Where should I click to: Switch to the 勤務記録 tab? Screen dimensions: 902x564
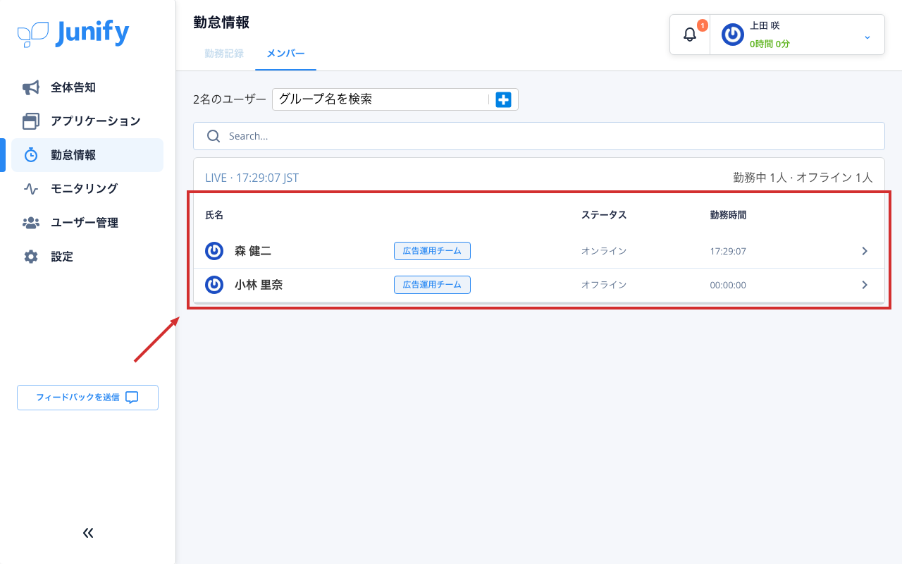tap(224, 54)
